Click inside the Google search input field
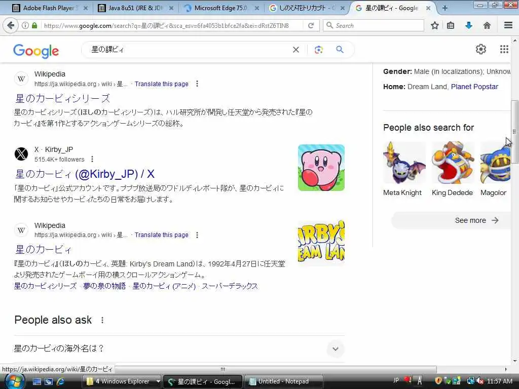Viewport: 519px width, 389px height. (189, 50)
